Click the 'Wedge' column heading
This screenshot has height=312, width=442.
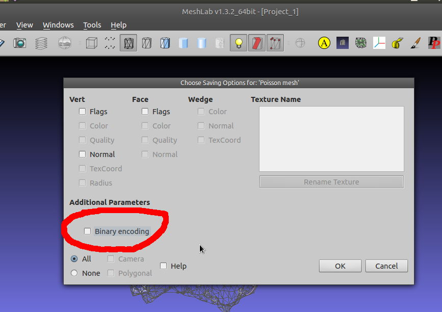pyautogui.click(x=200, y=99)
